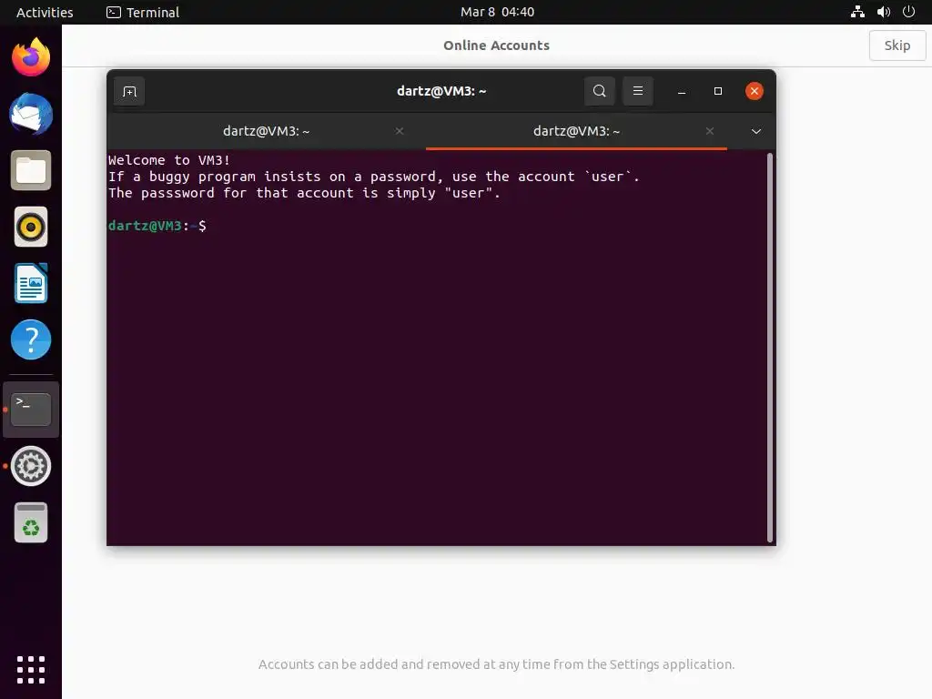Screen dimensions: 932x699
Task: Click Skip in Online Accounts window
Action: [897, 46]
